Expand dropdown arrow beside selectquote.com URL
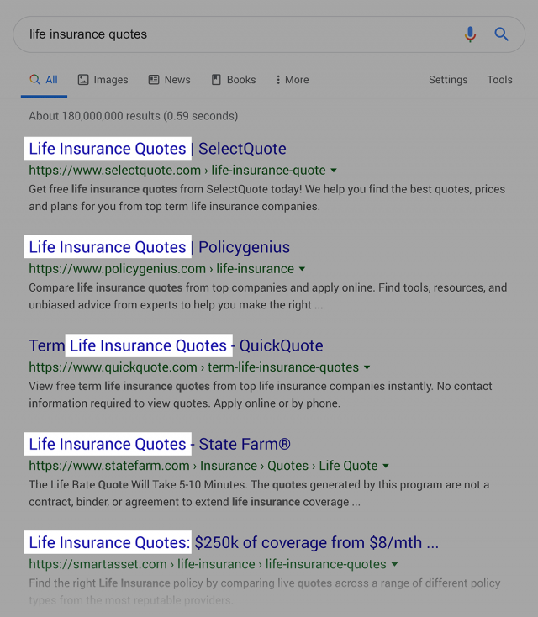The image size is (538, 617). pyautogui.click(x=334, y=171)
